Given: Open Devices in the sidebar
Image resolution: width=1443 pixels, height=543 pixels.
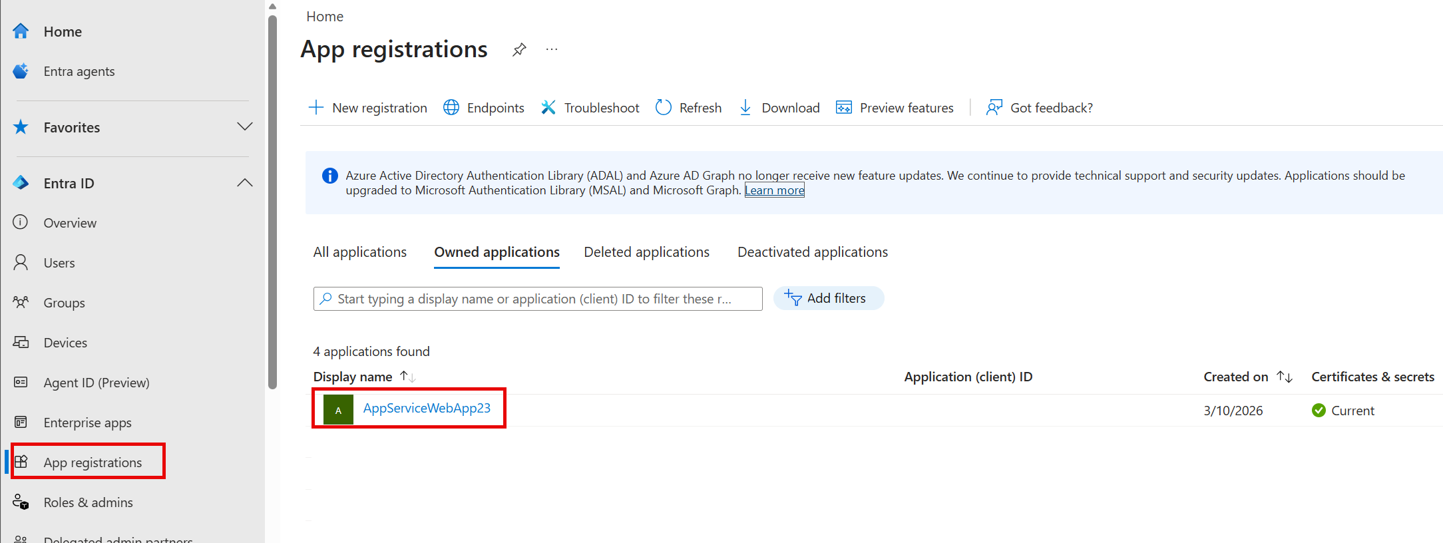Looking at the screenshot, I should (65, 343).
